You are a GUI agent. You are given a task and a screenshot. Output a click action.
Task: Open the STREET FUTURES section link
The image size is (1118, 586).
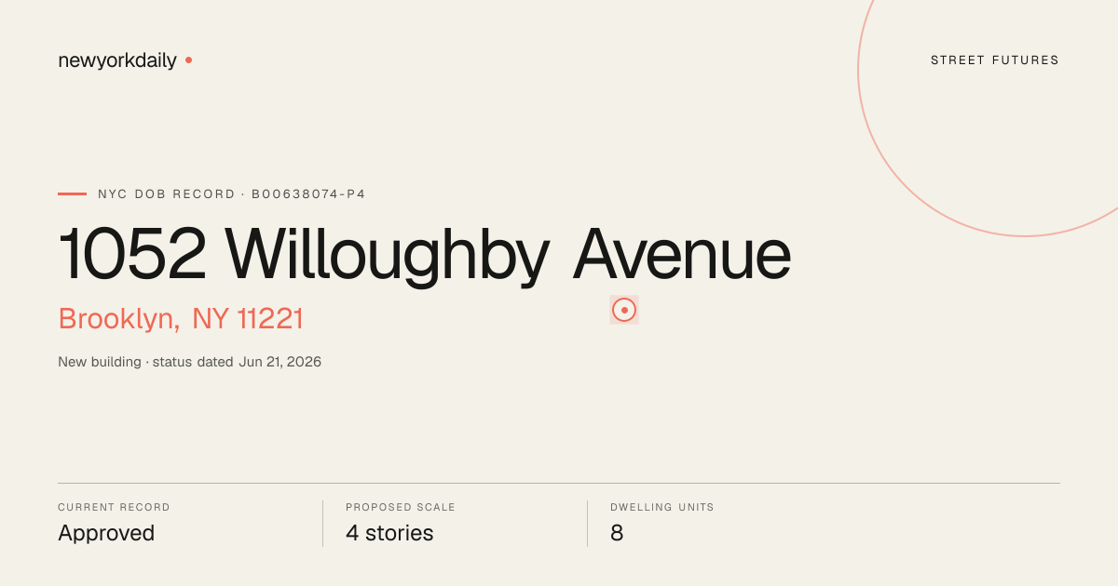click(995, 60)
